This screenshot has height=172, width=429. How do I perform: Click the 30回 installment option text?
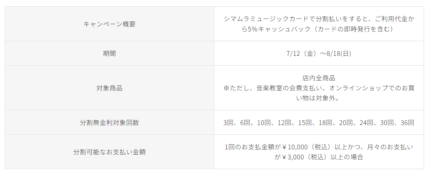pyautogui.click(x=387, y=123)
